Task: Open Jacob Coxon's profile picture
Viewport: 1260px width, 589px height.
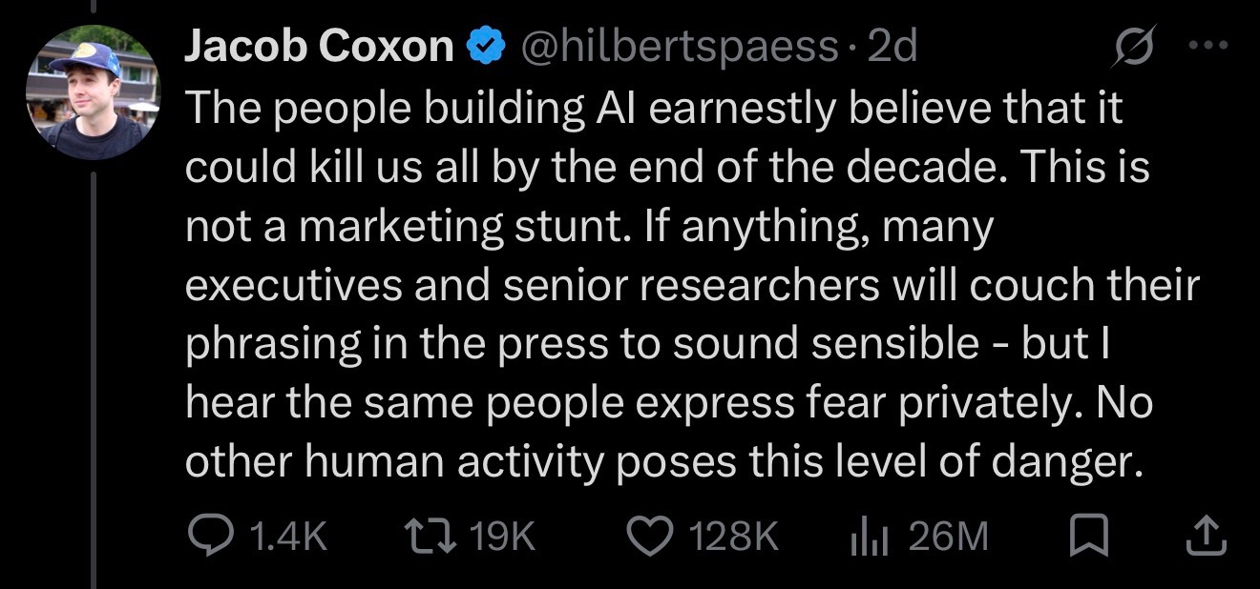Action: [x=94, y=91]
